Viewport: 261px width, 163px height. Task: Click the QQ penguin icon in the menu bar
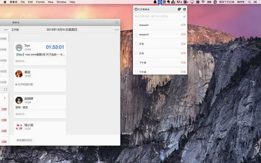(155, 2)
